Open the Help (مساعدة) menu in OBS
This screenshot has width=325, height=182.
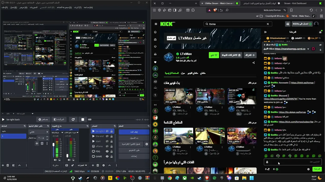pyautogui.click(x=88, y=7)
